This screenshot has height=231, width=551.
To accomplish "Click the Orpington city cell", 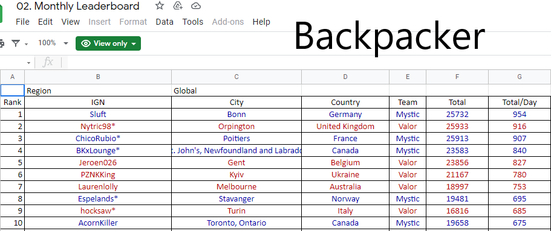I will 236,126.
